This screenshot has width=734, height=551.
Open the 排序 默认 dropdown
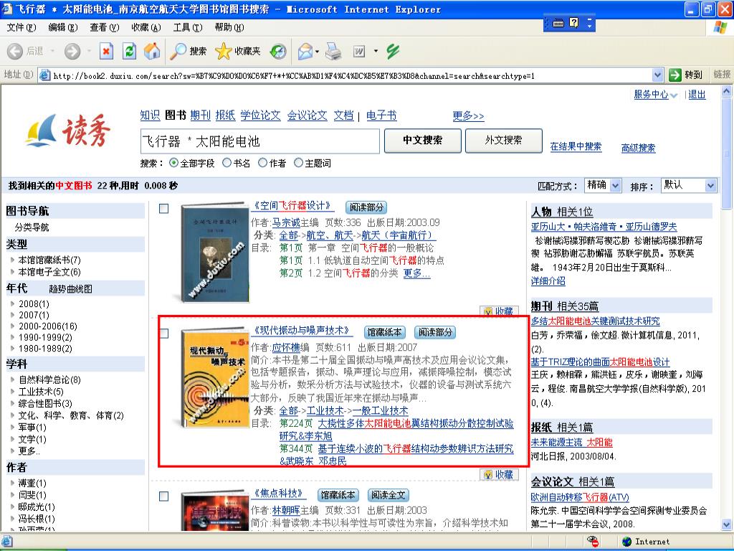689,186
